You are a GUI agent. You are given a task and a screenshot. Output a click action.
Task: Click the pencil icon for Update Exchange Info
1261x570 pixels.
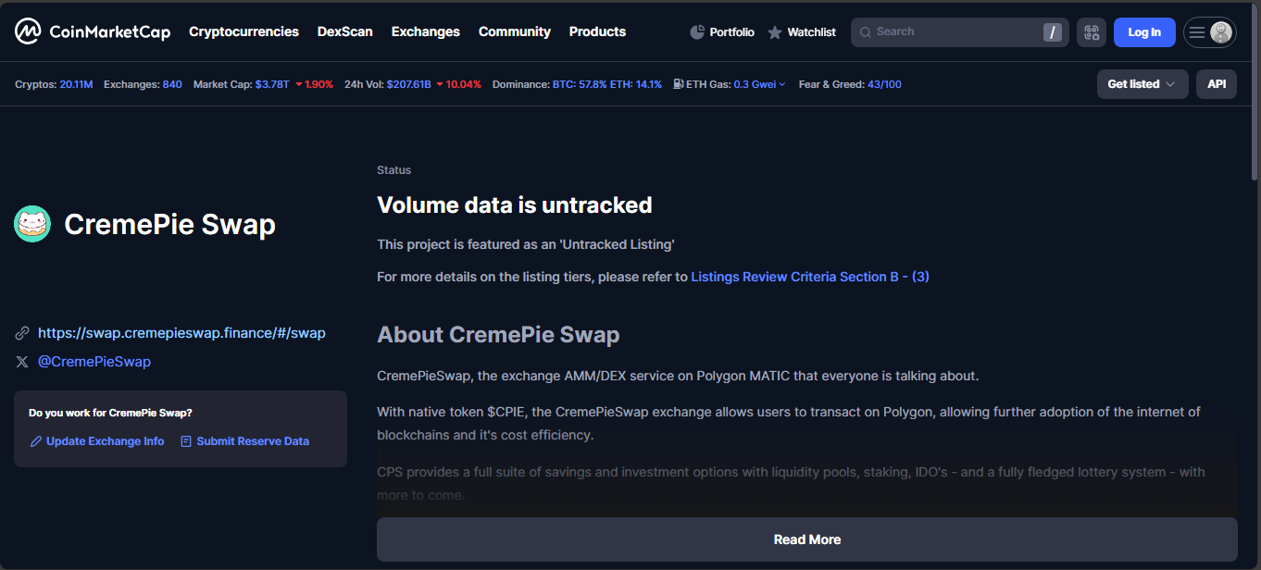tap(36, 441)
